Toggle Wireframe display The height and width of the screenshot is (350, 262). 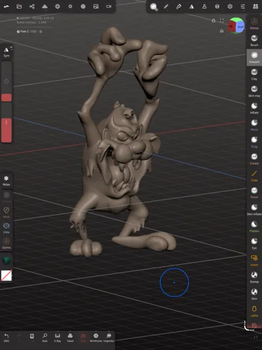point(96,338)
